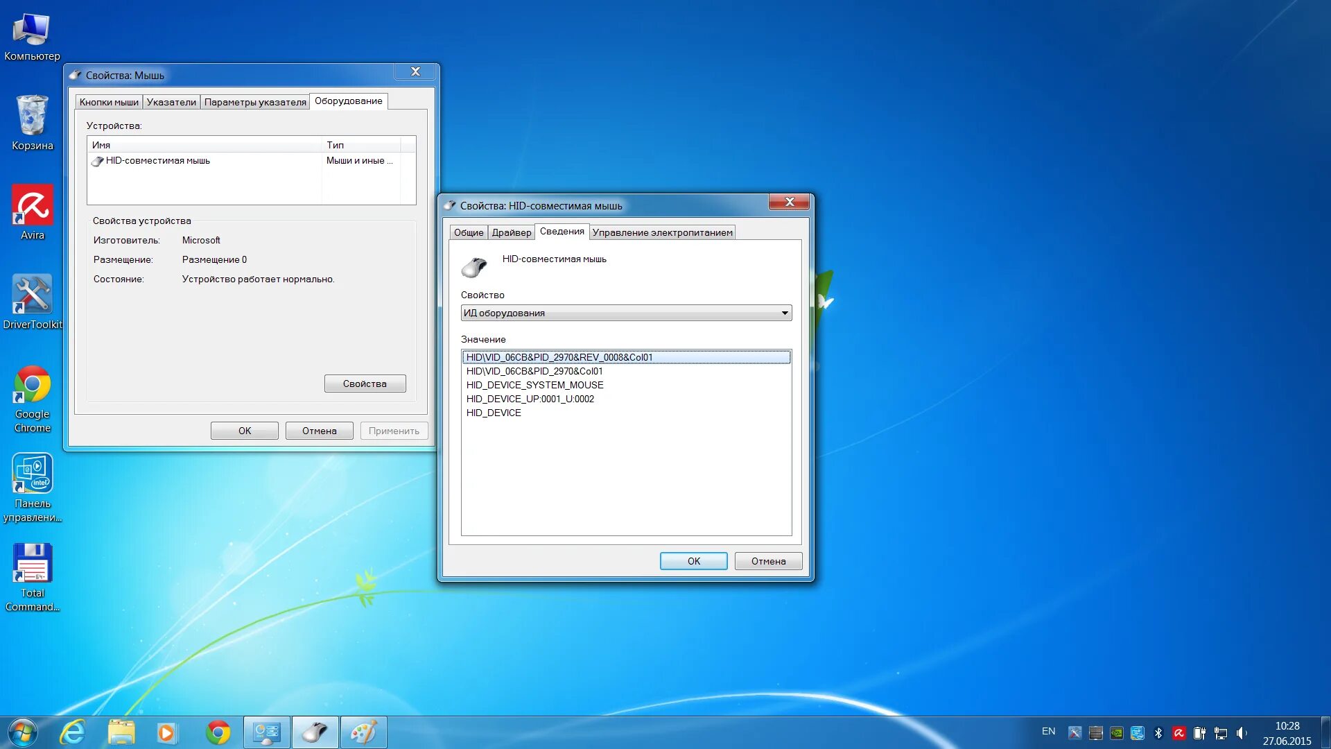Select the Указатели tab in mouse properties
The image size is (1331, 749).
point(171,103)
